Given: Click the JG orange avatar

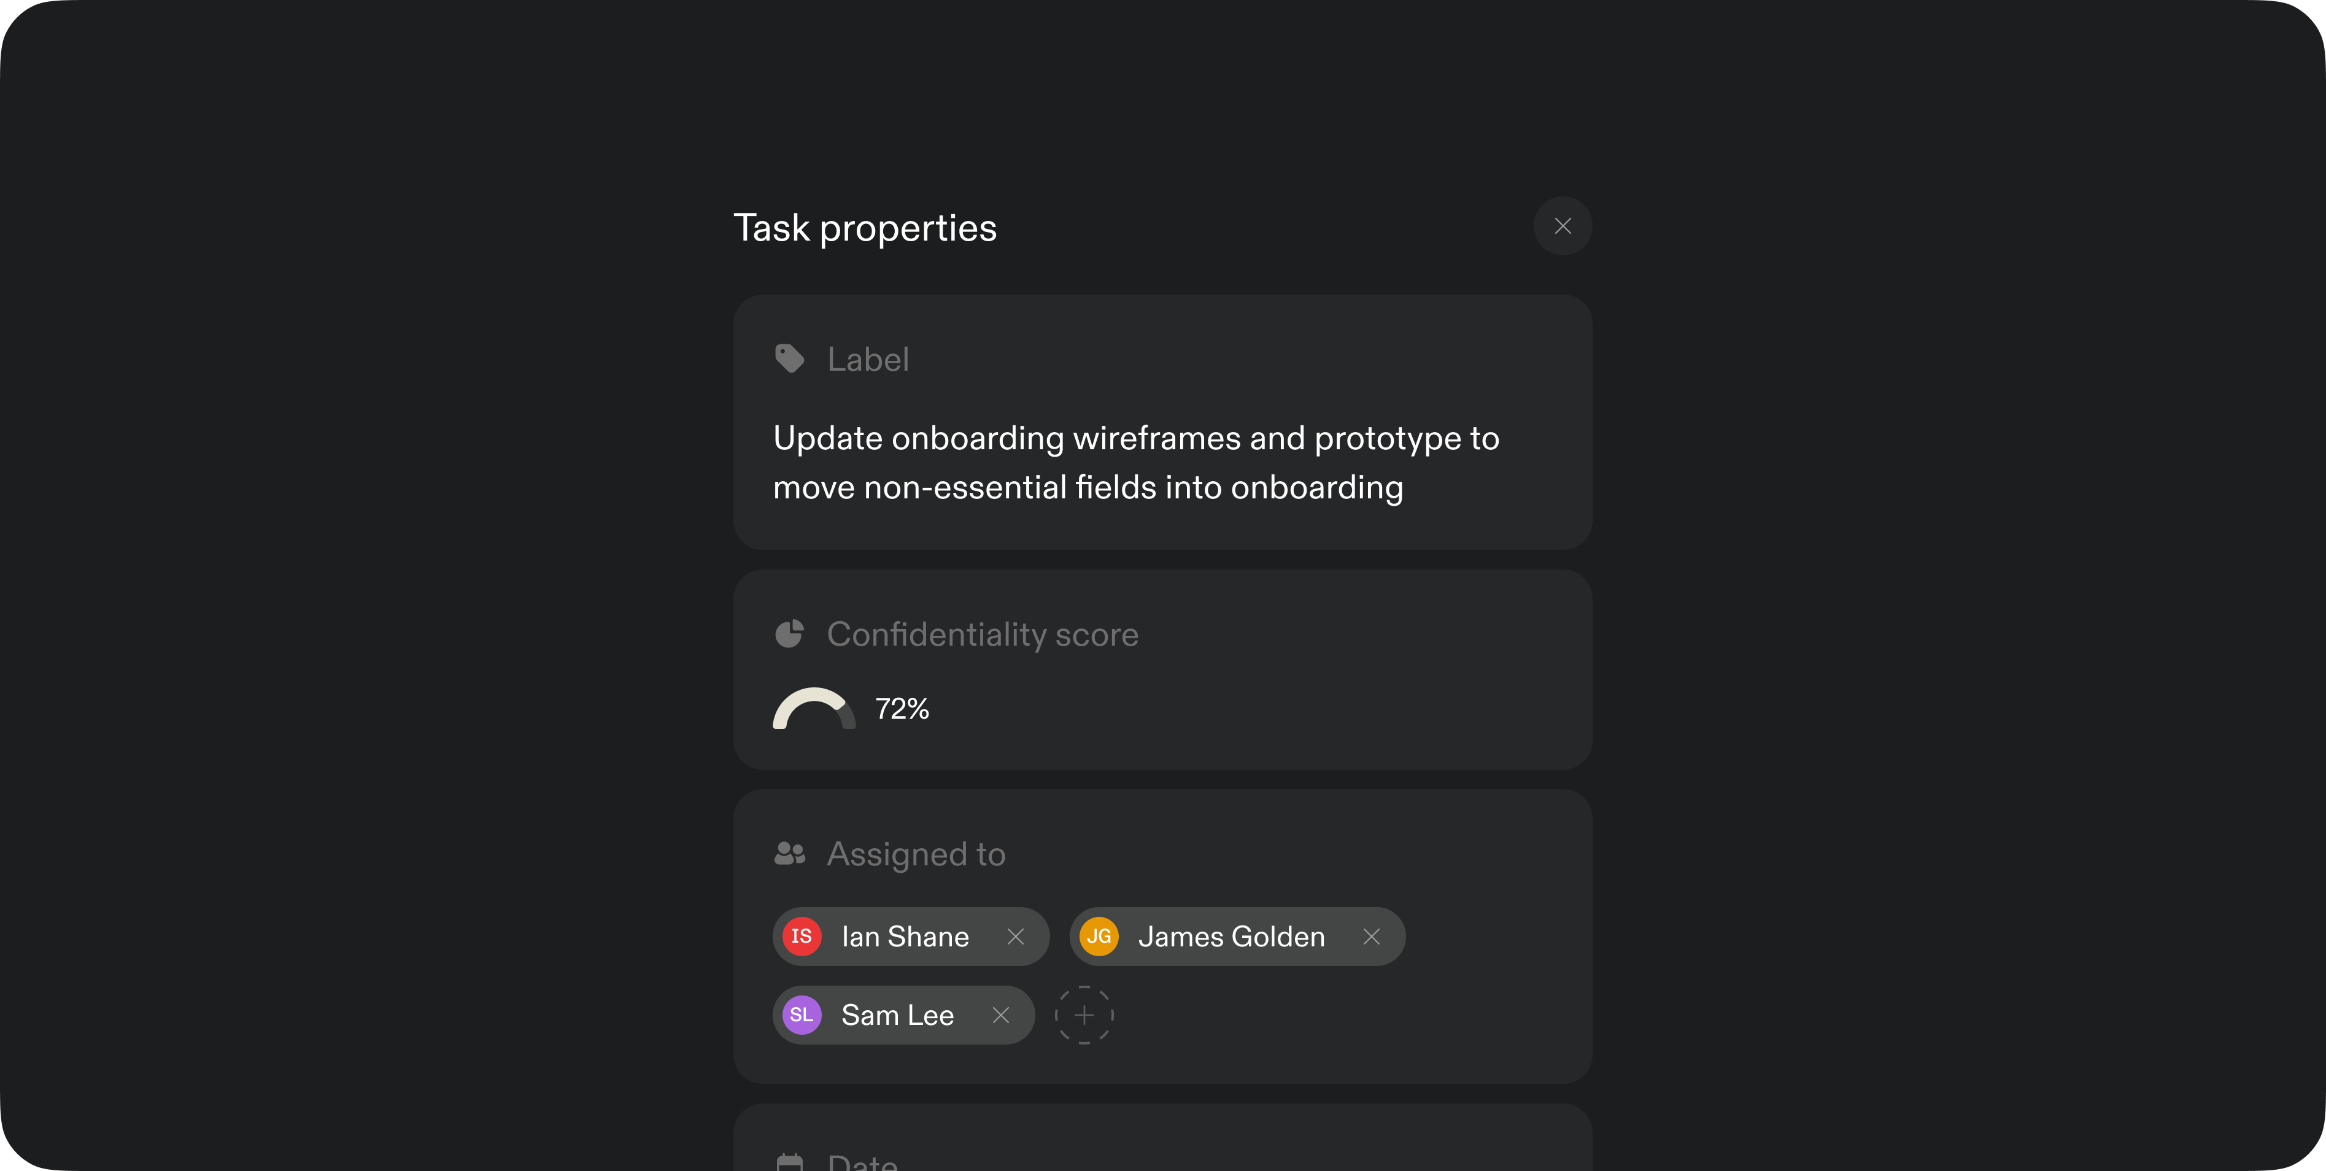Looking at the screenshot, I should (1098, 937).
